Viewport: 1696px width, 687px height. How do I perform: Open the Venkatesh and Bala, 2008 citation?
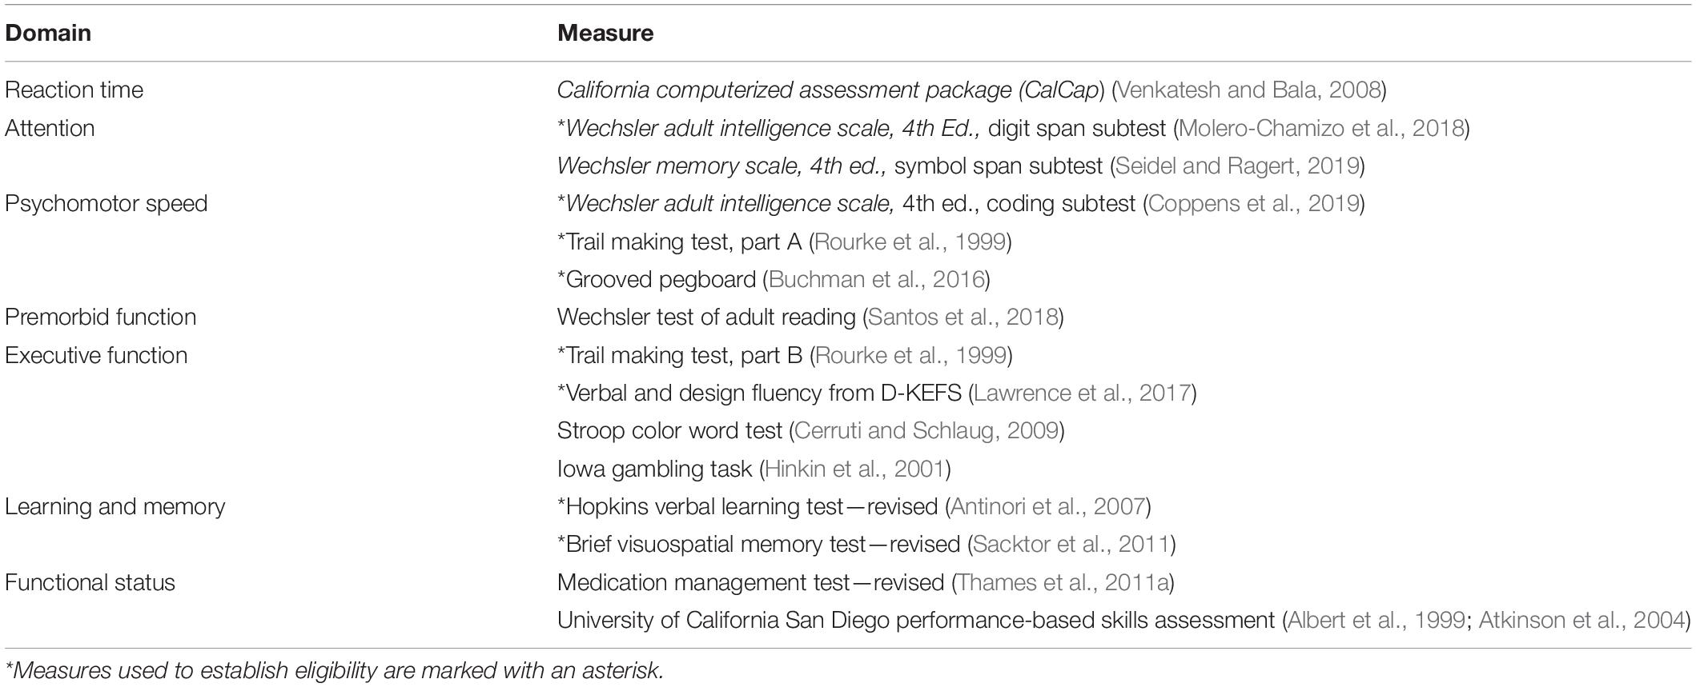[1248, 90]
